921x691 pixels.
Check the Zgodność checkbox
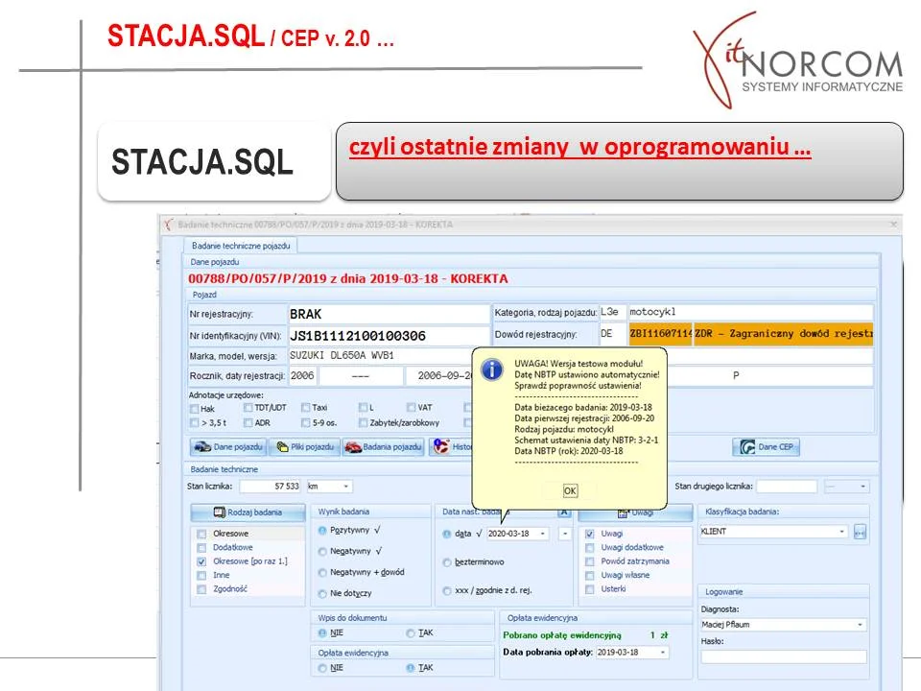pyautogui.click(x=201, y=589)
